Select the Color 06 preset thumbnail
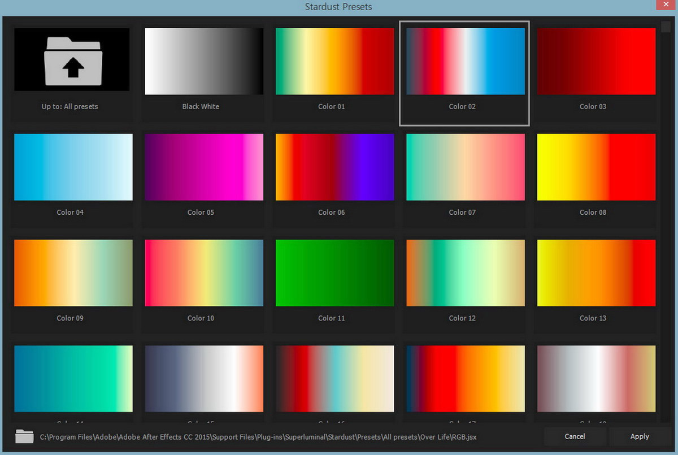678x455 pixels. (334, 167)
